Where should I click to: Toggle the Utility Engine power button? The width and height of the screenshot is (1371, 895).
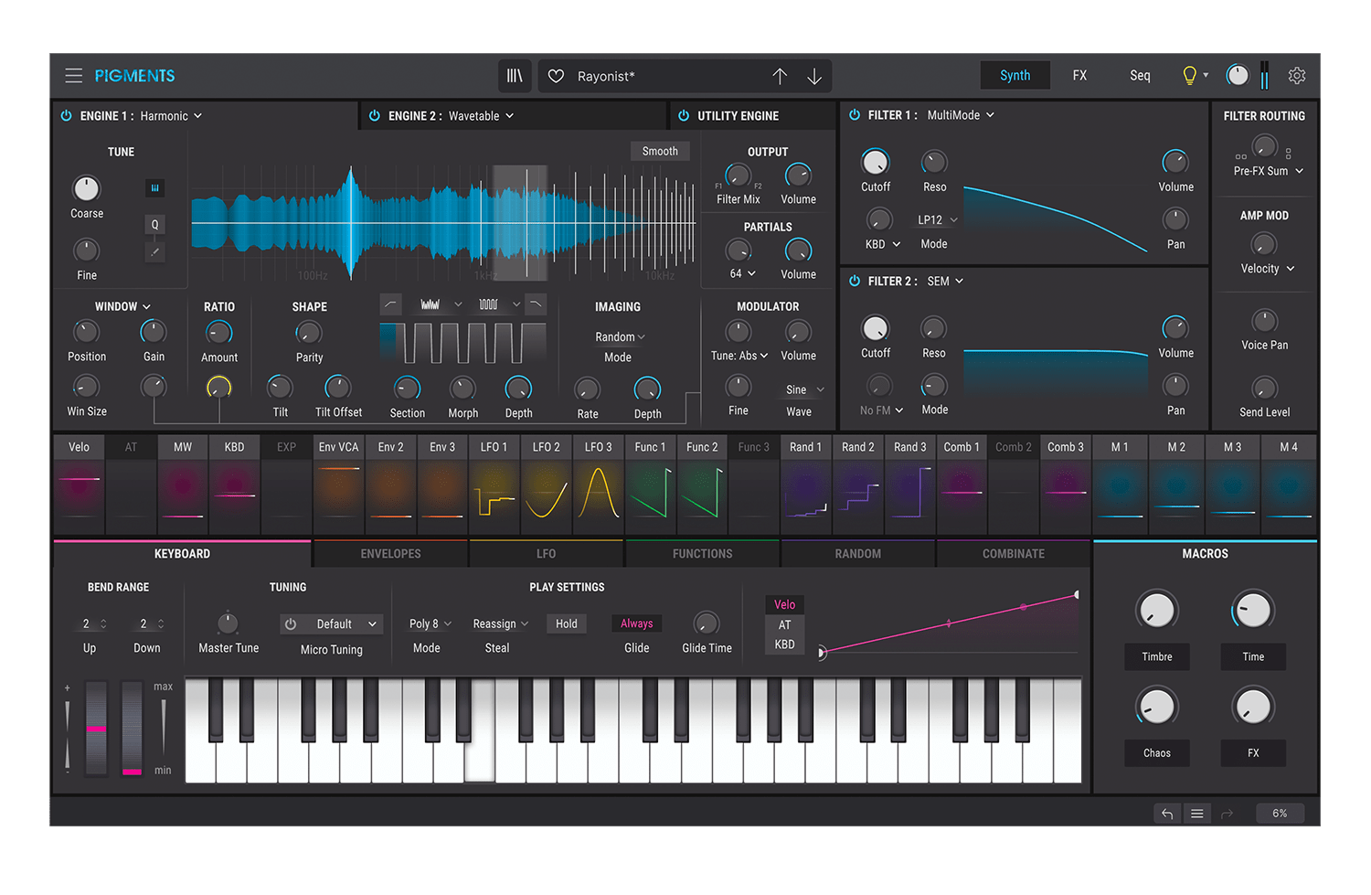(x=684, y=116)
